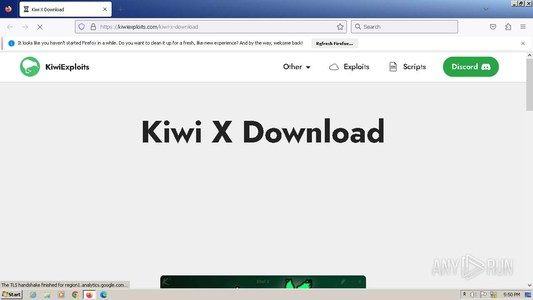Launch Microsoft Edge from taskbar

[x=104, y=295]
